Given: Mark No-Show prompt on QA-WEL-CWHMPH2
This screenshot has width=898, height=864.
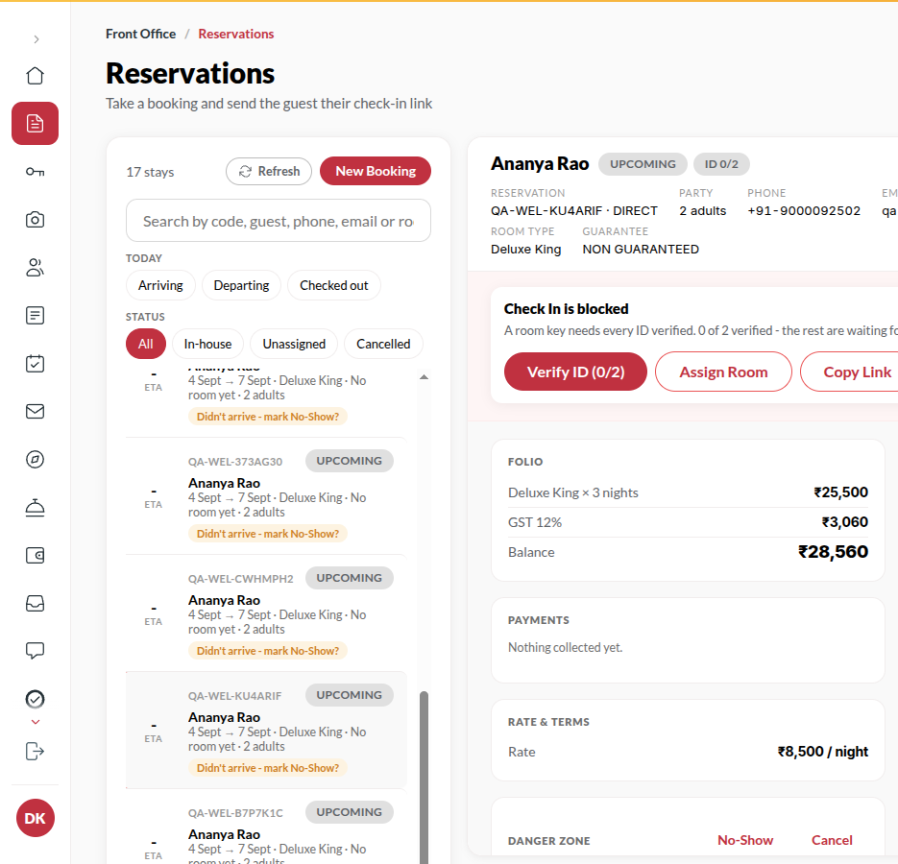Looking at the screenshot, I should [x=267, y=651].
